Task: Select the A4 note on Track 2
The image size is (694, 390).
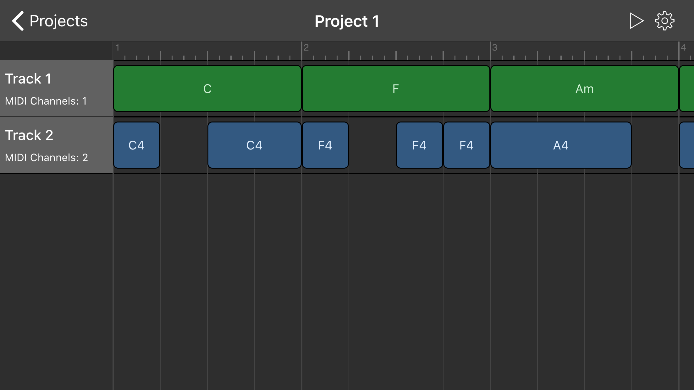Action: (561, 145)
